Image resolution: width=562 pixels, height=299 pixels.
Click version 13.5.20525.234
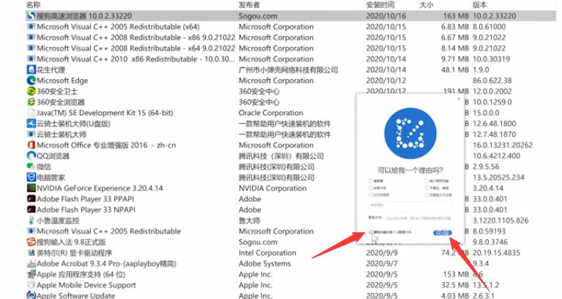498,177
